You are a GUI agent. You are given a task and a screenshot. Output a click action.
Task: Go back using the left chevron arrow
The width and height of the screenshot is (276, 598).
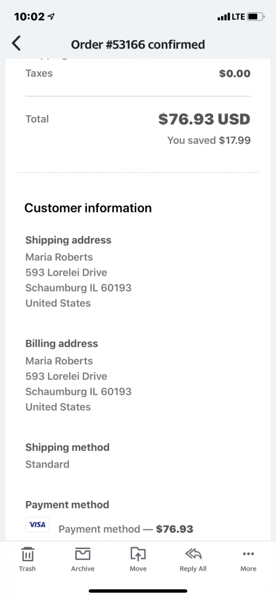pos(16,44)
